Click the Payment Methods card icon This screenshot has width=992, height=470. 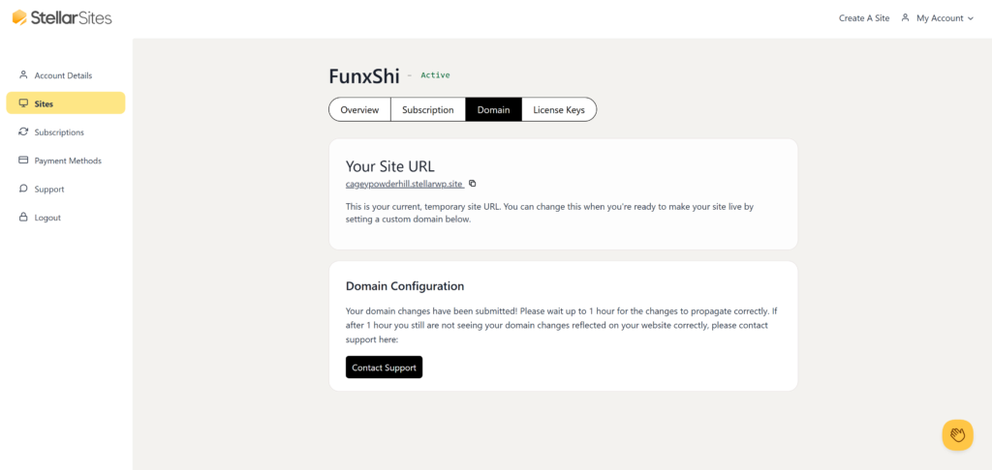pos(23,161)
